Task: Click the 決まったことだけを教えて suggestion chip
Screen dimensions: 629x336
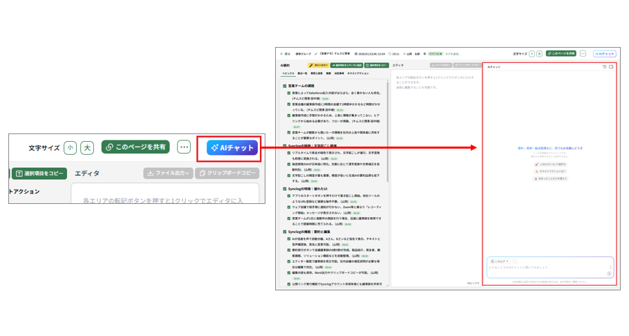Action: click(x=550, y=178)
